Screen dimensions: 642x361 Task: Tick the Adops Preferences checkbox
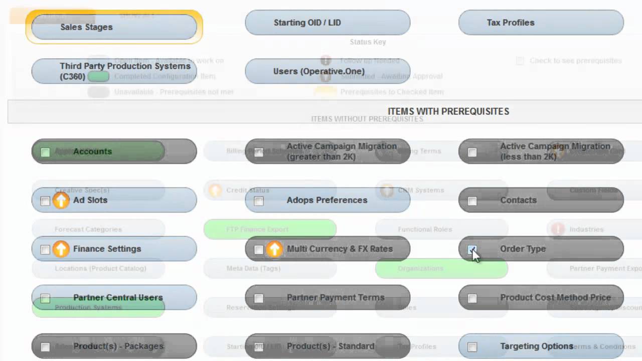(259, 201)
